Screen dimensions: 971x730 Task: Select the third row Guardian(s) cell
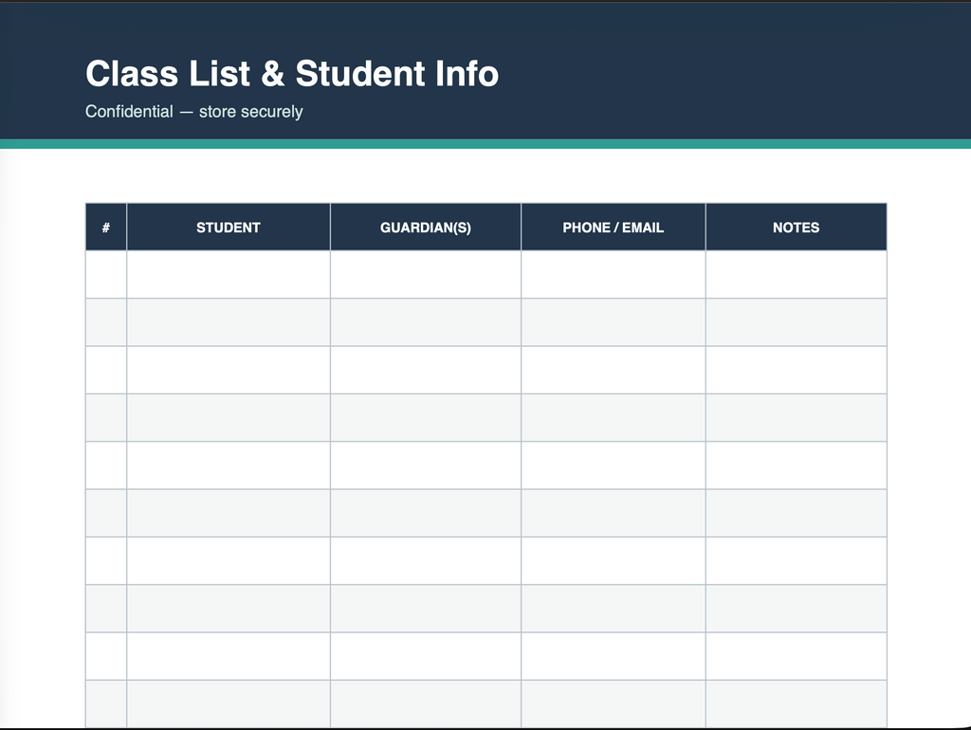(x=426, y=370)
